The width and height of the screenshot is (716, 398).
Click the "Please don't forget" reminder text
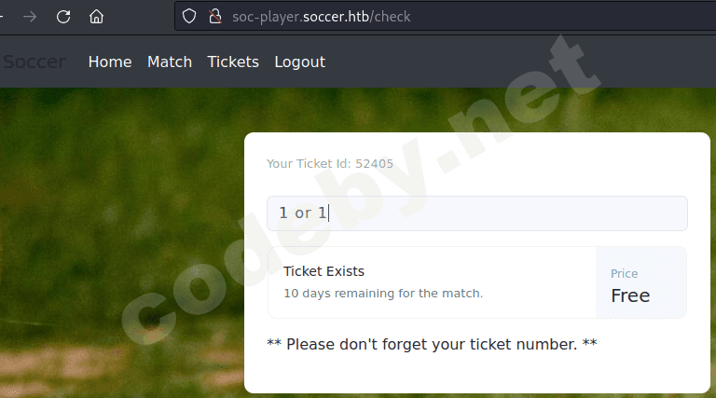432,345
